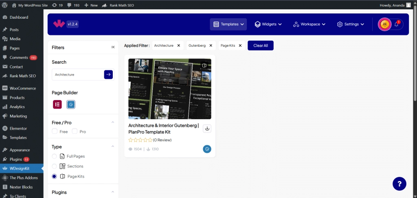This screenshot has width=417, height=198.
Task: Open the Workspace dropdown menu
Action: 309,24
